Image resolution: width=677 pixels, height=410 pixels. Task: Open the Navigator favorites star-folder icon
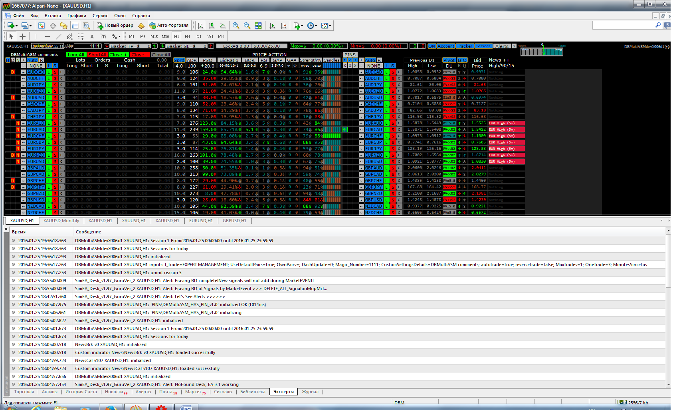point(64,25)
